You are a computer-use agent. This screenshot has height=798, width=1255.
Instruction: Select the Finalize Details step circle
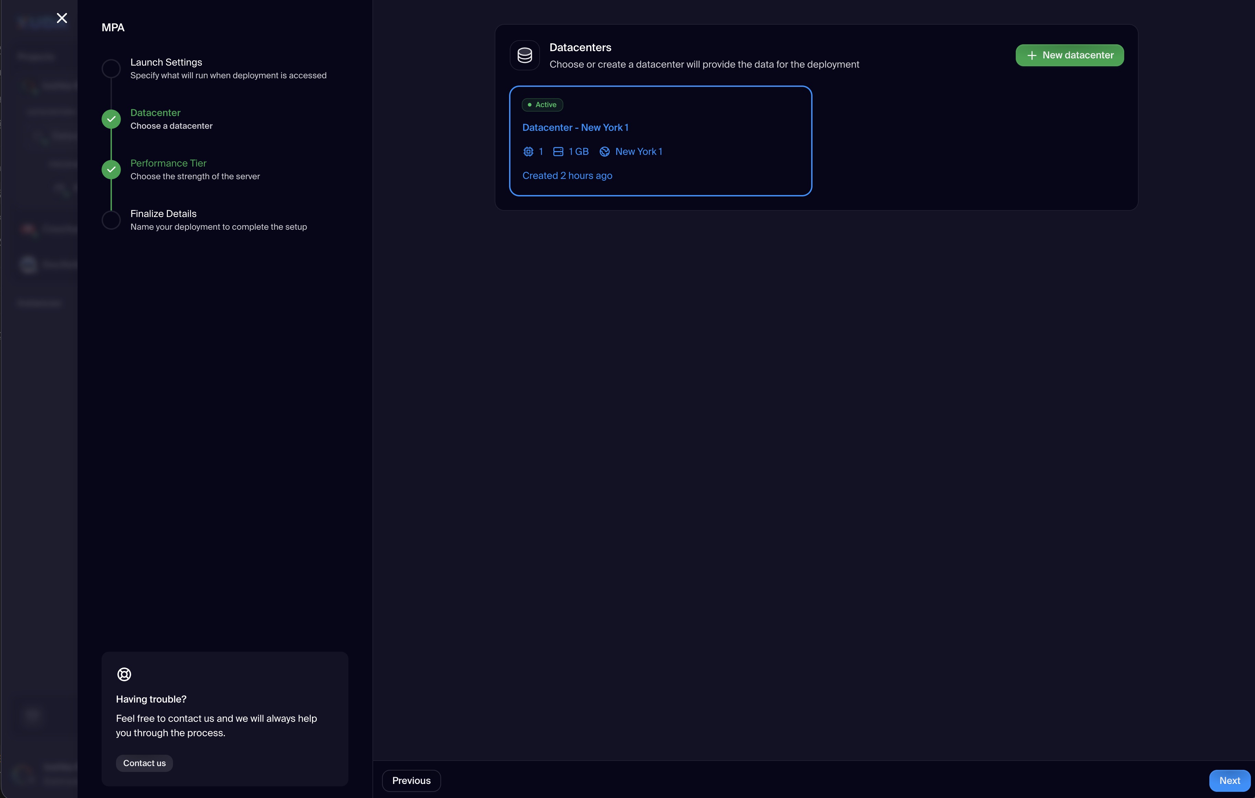[111, 220]
